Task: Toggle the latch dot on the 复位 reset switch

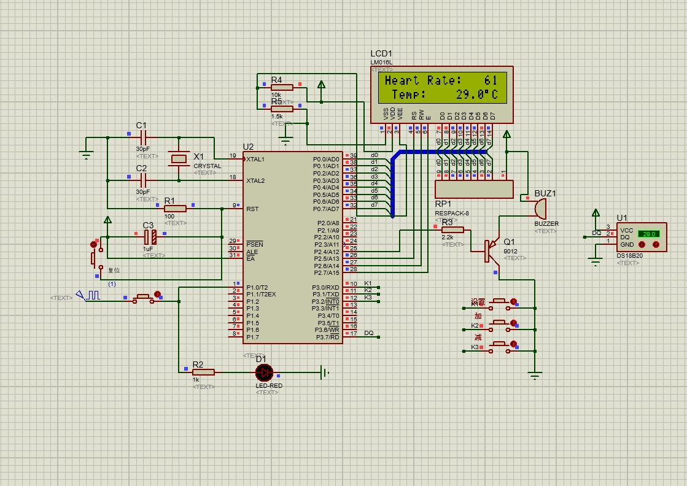Action: [x=93, y=244]
